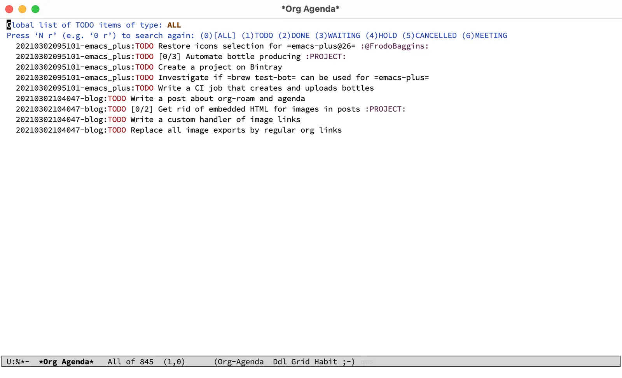Toggle the Grid indicator in mode line

pyautogui.click(x=300, y=362)
